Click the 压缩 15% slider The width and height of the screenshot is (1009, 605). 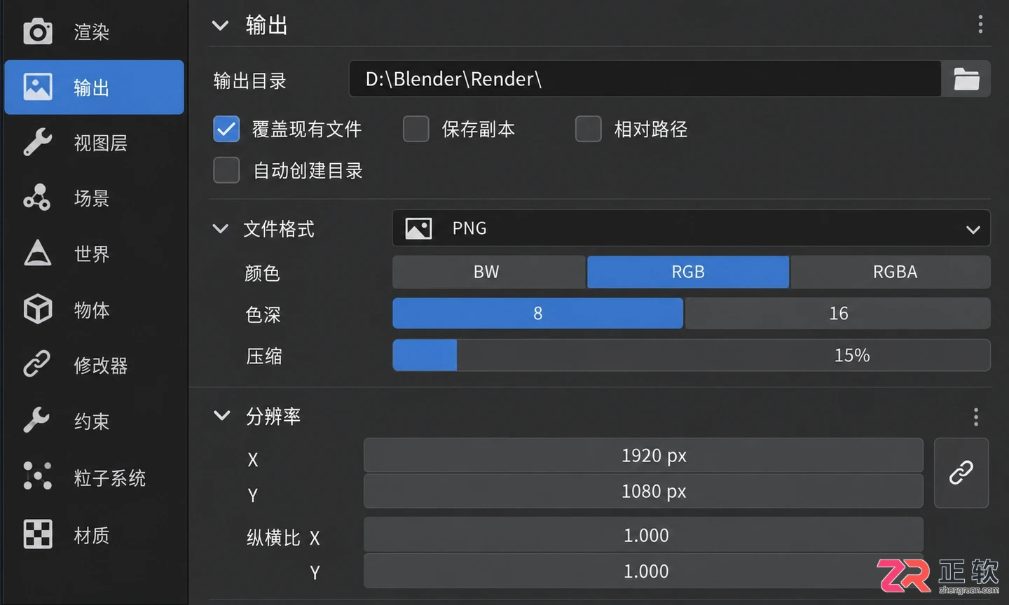691,356
